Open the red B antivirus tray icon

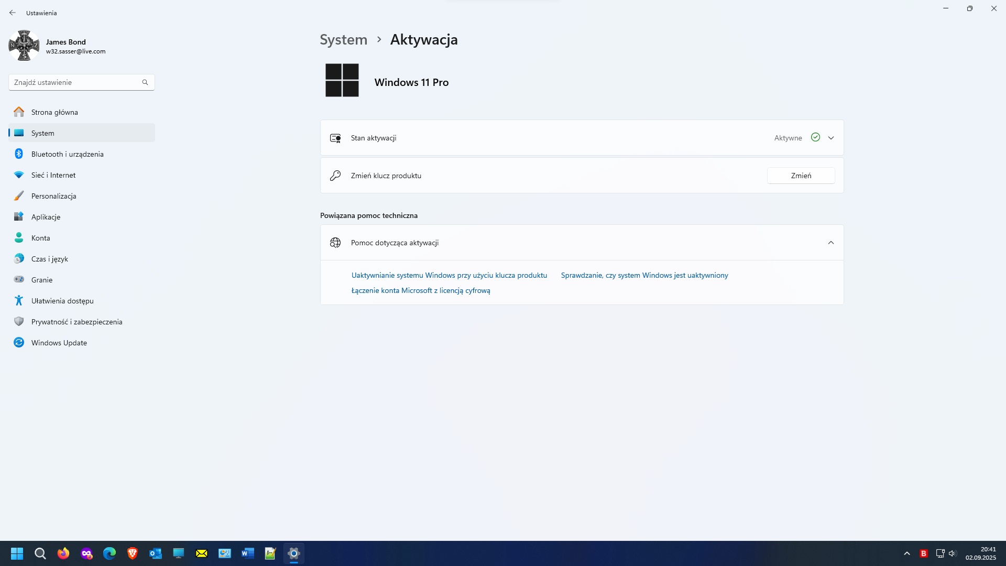point(924,553)
